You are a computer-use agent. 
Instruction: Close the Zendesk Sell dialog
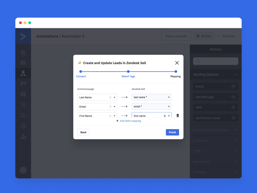point(177,63)
